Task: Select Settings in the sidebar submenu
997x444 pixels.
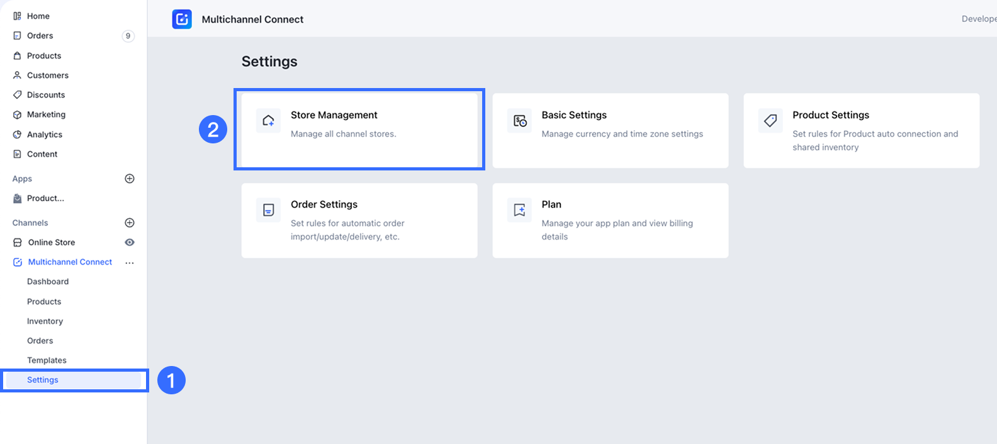Action: tap(43, 380)
